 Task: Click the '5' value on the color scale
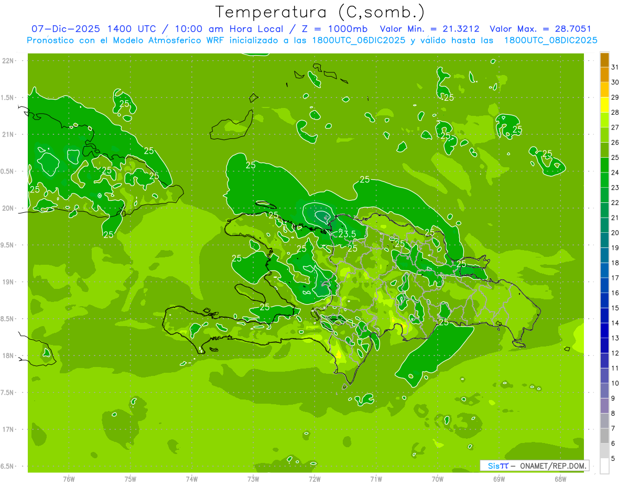[613, 458]
